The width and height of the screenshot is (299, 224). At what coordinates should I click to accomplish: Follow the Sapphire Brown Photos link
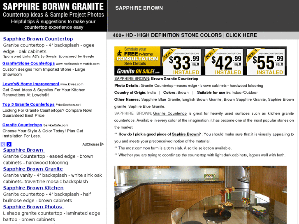(33, 207)
